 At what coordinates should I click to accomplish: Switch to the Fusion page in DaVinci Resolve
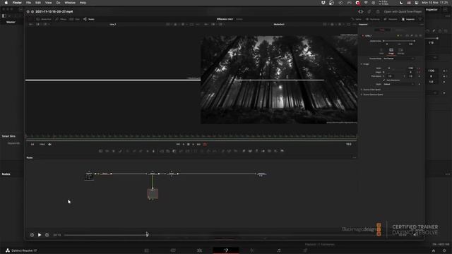pos(226,250)
